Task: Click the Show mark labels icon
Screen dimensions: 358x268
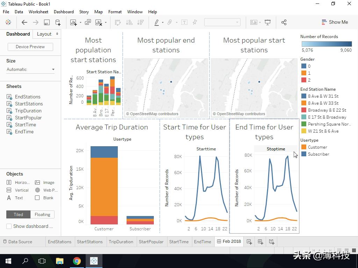Action: coord(185,22)
